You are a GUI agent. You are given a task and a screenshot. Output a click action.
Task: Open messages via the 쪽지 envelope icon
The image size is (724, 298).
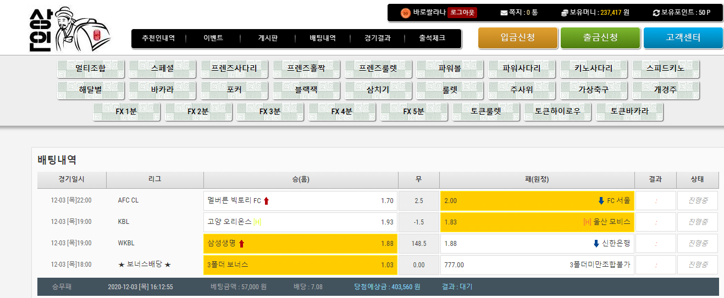[504, 13]
